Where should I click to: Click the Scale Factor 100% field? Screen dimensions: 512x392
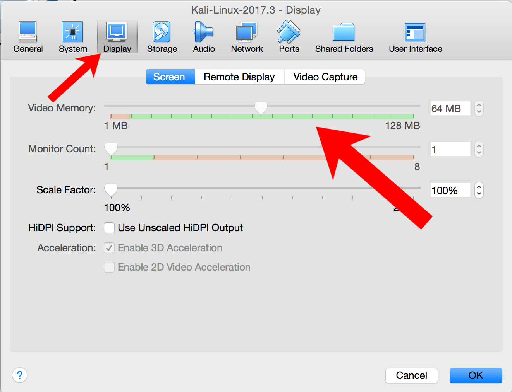[450, 190]
